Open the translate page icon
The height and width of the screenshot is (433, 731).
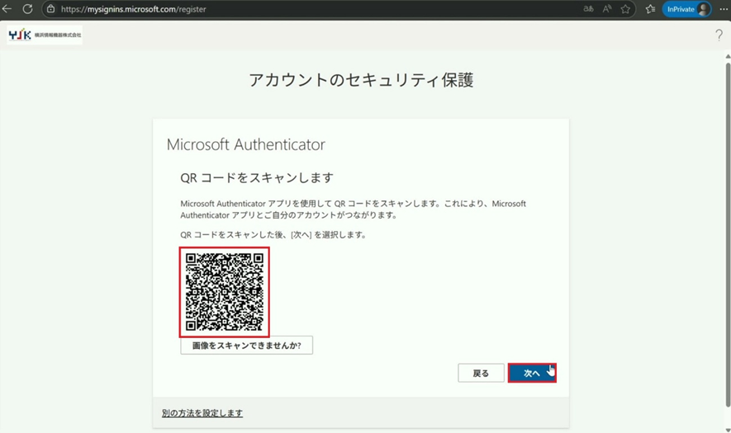(588, 9)
